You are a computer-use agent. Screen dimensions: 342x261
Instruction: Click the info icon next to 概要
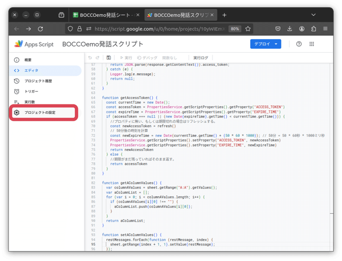(x=17, y=60)
